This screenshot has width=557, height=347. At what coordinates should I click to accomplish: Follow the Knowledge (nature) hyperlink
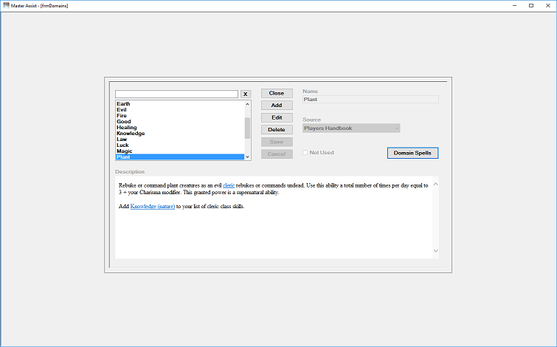[153, 206]
